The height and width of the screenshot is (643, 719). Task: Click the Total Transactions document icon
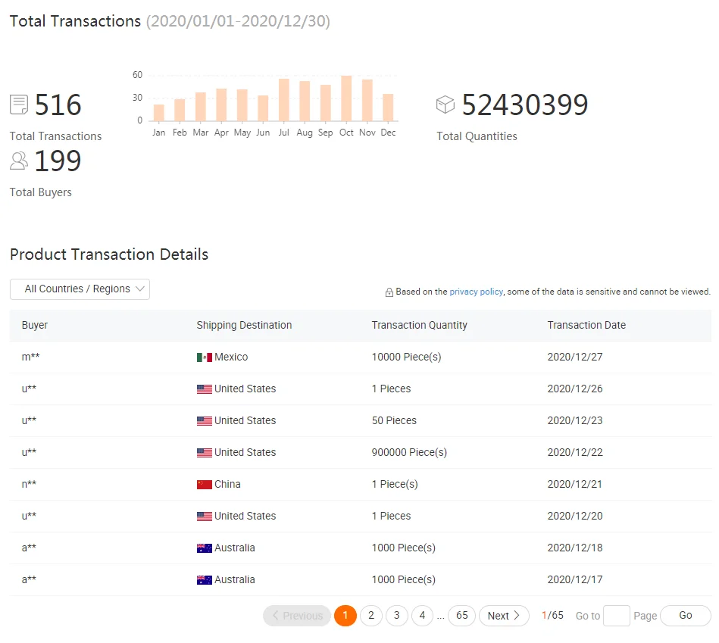(x=19, y=105)
